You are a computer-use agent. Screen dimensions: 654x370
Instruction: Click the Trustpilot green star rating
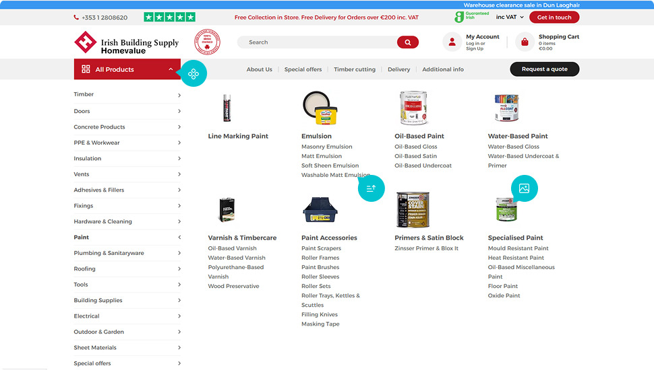(x=169, y=17)
